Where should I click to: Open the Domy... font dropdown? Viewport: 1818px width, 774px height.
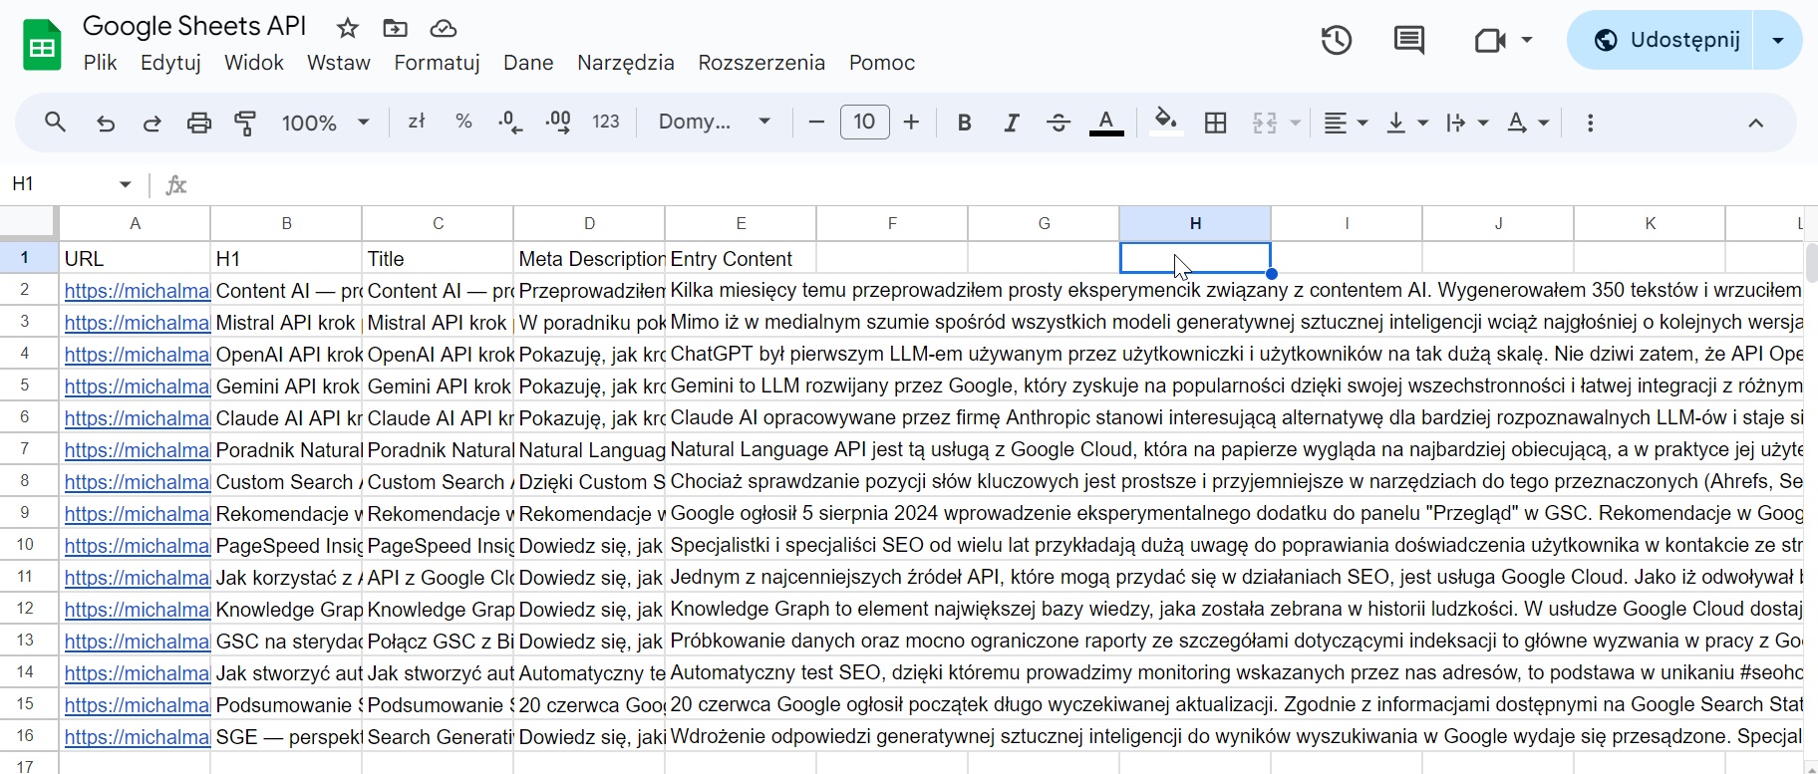[715, 122]
